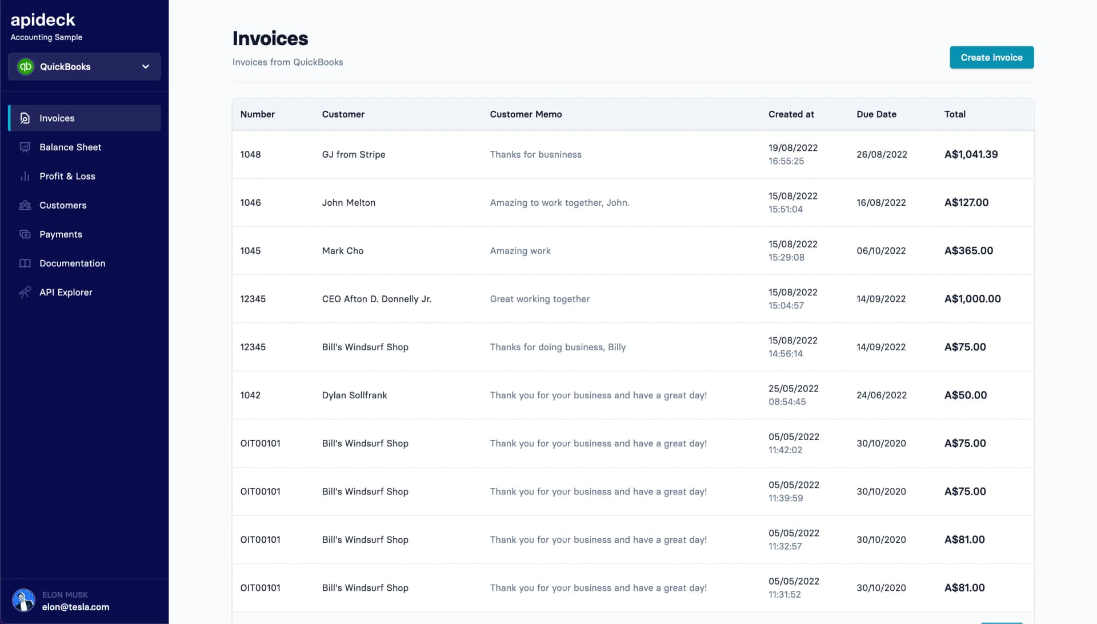Open the QuickBooks integration selector
The image size is (1097, 624).
[84, 67]
